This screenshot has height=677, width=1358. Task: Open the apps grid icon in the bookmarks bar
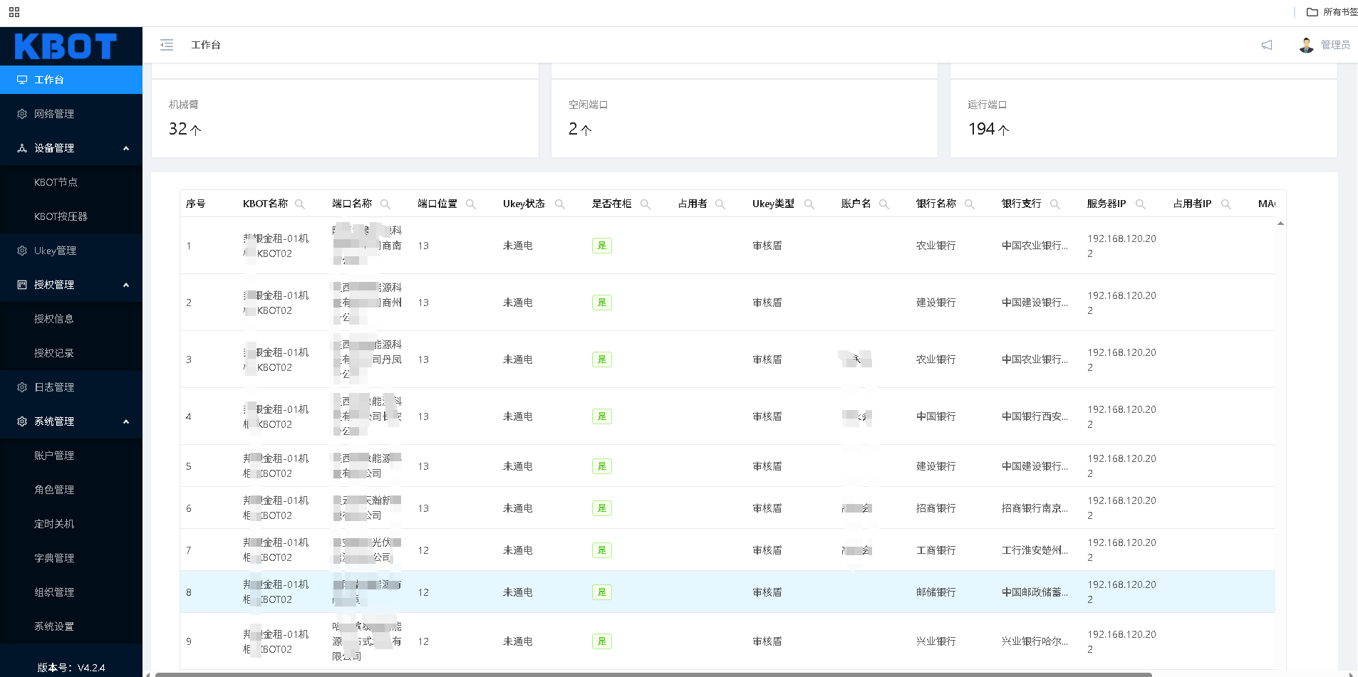coord(14,12)
